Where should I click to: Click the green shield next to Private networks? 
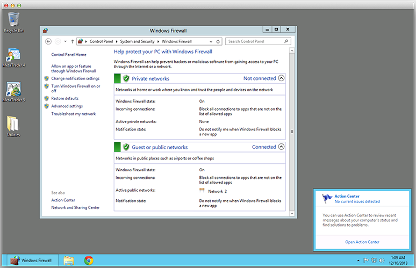click(x=126, y=78)
